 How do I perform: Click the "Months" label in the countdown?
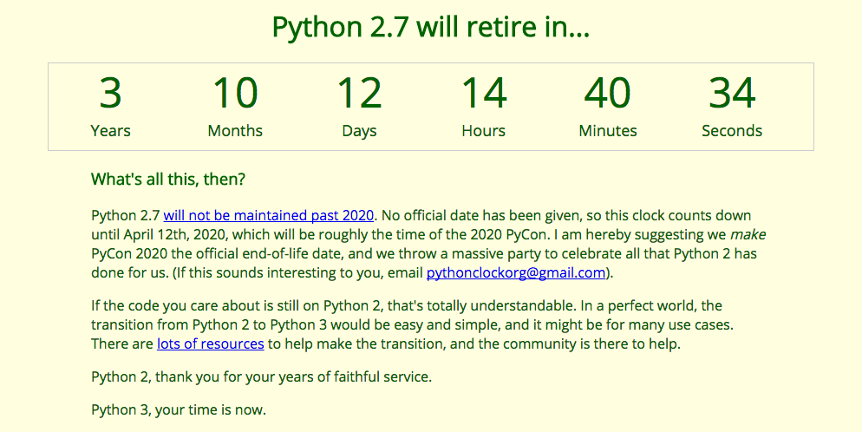[x=235, y=131]
